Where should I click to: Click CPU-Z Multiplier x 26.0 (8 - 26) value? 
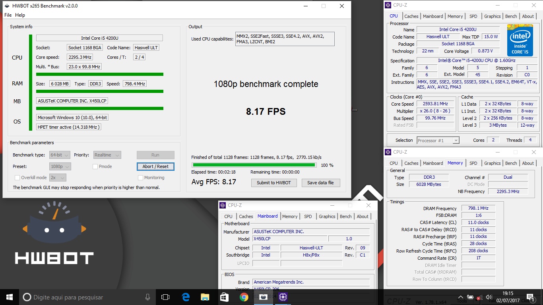coord(436,111)
